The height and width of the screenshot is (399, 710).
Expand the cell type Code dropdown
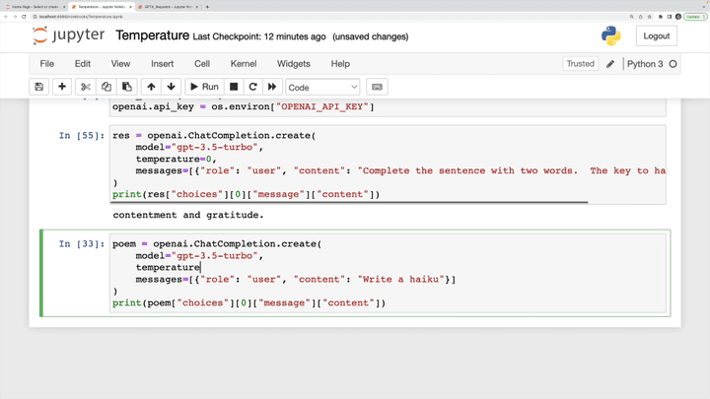pyautogui.click(x=322, y=88)
